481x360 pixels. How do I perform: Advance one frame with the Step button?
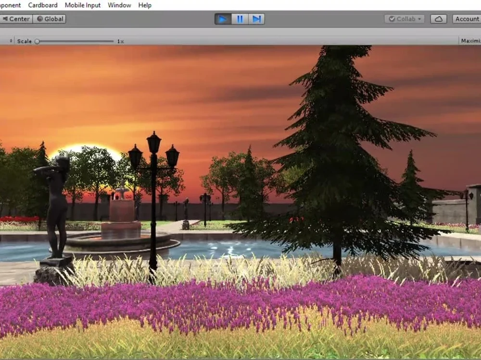(256, 19)
